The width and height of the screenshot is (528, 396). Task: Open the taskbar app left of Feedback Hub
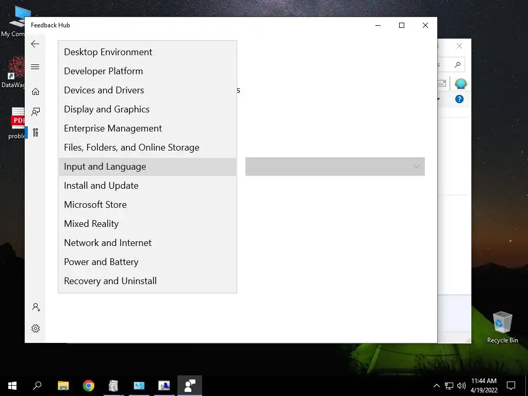(x=164, y=386)
